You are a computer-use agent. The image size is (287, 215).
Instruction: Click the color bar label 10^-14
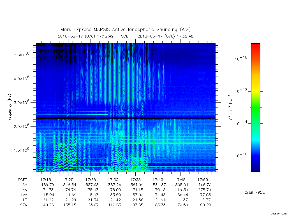pyautogui.click(x=241, y=123)
